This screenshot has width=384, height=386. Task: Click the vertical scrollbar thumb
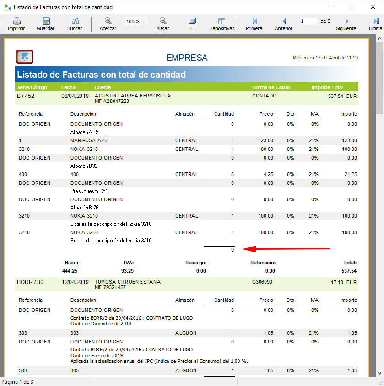click(379, 78)
